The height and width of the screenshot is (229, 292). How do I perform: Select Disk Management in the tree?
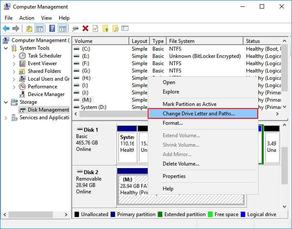click(x=48, y=110)
